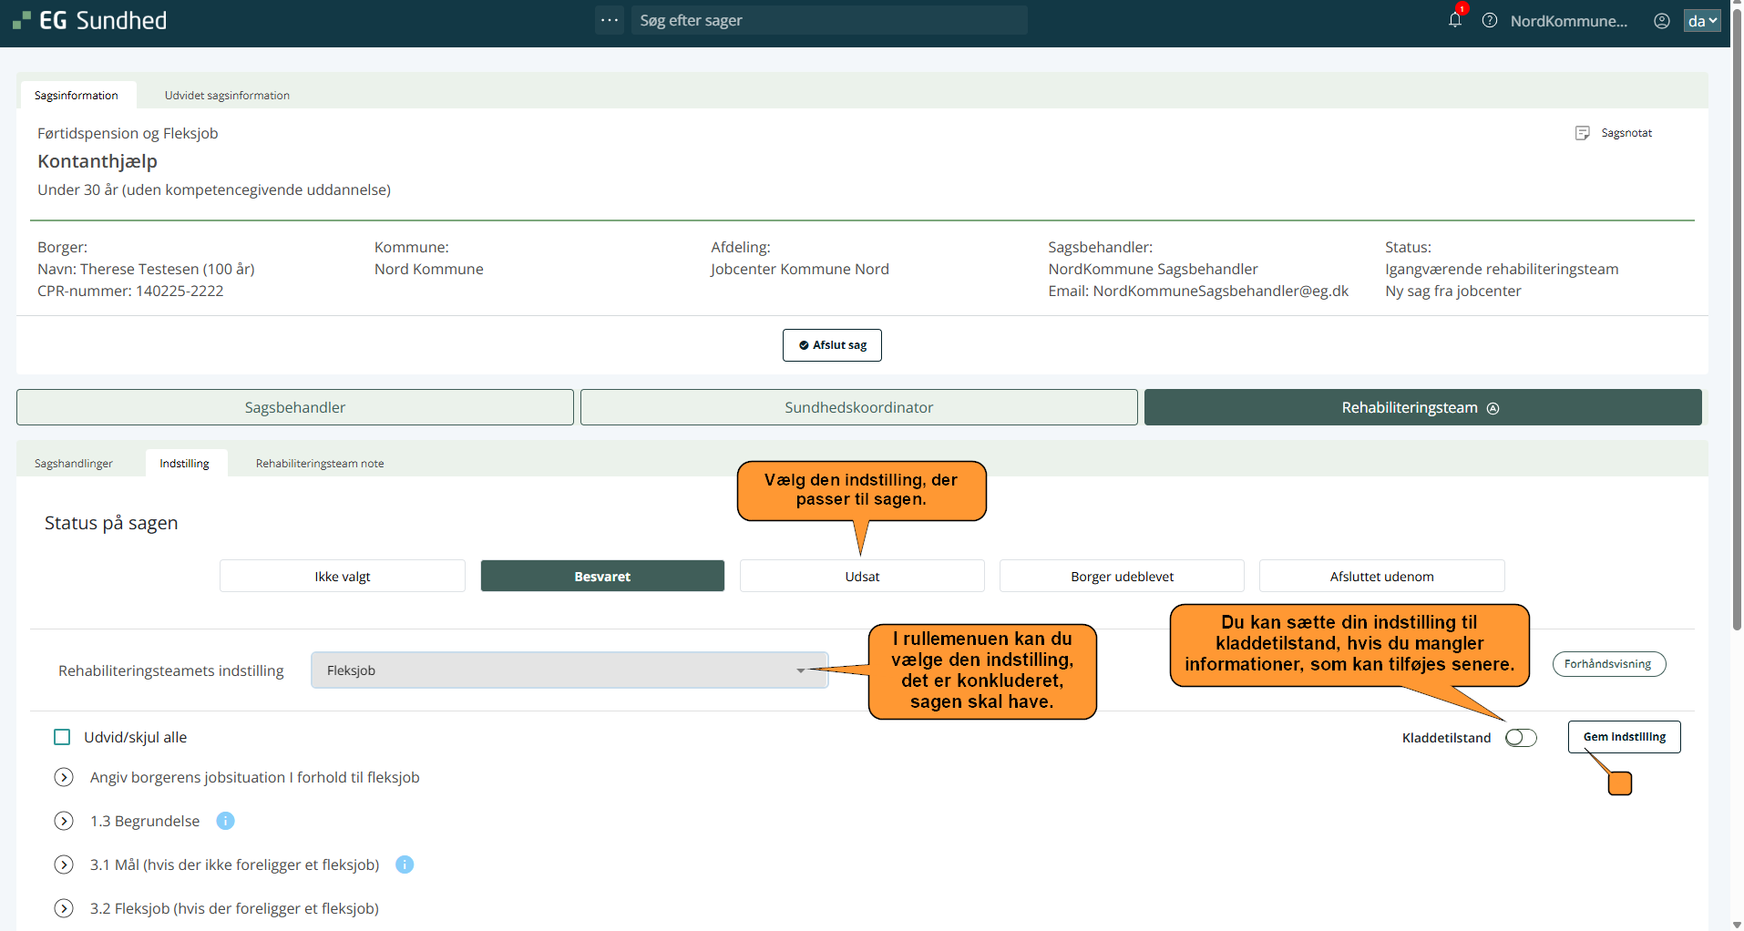Click the EG Sundhed logo
This screenshot has width=1744, height=931.
click(90, 20)
